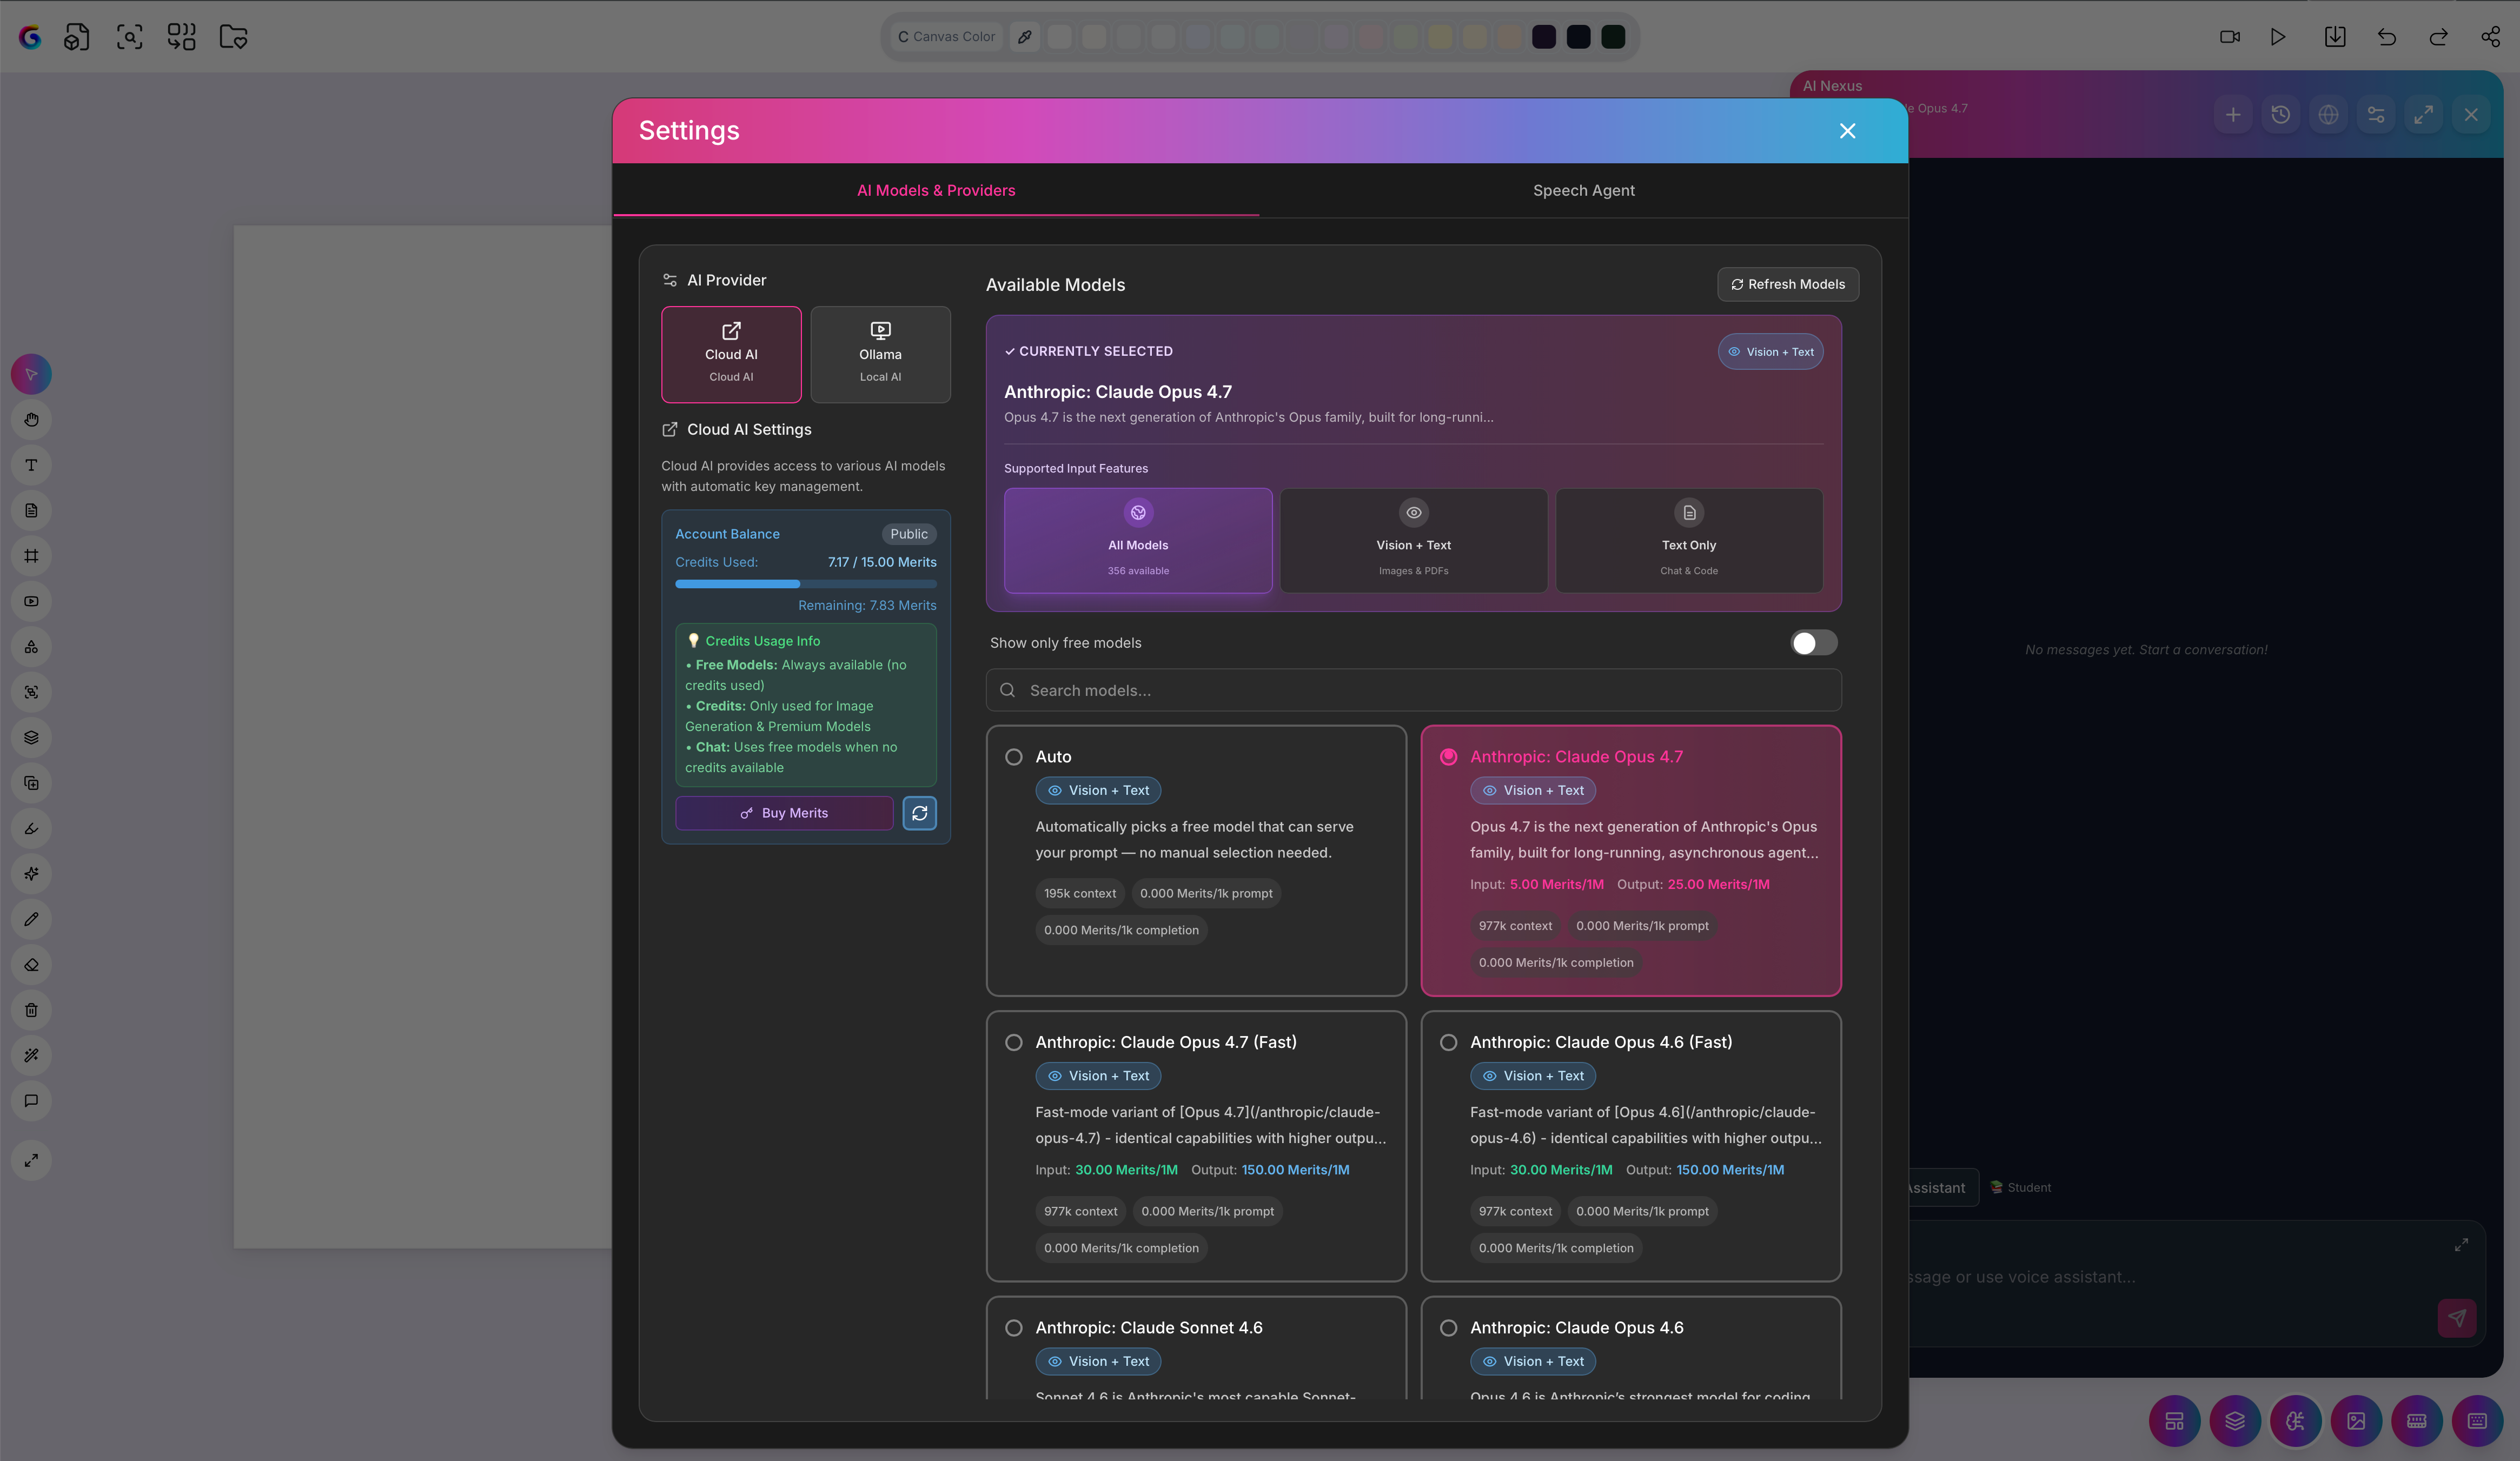Select Claude Opus 4.6 (Fast) radio button
The width and height of the screenshot is (2520, 1461).
(x=1449, y=1042)
